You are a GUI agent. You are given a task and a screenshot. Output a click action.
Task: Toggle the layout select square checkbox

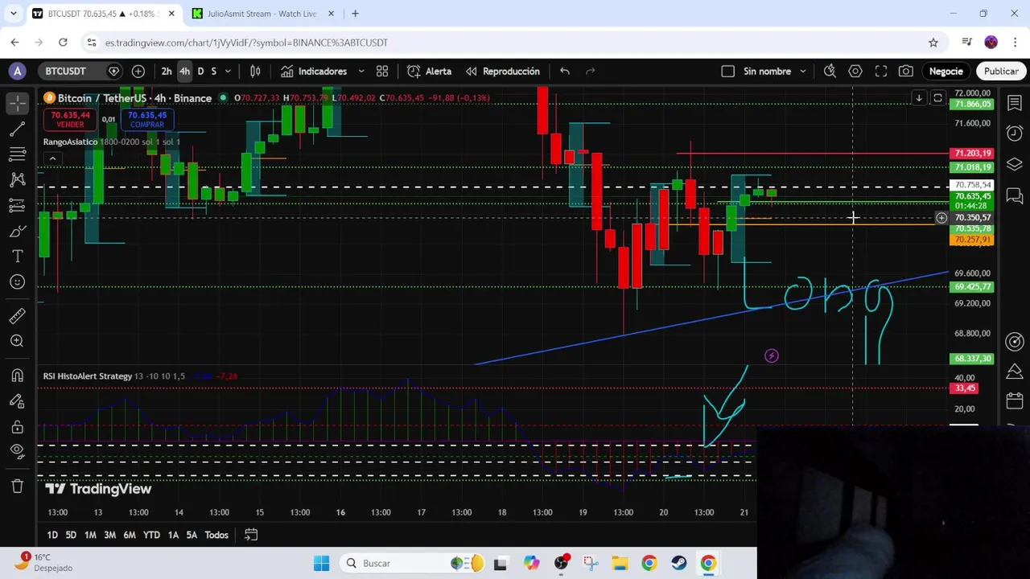728,72
